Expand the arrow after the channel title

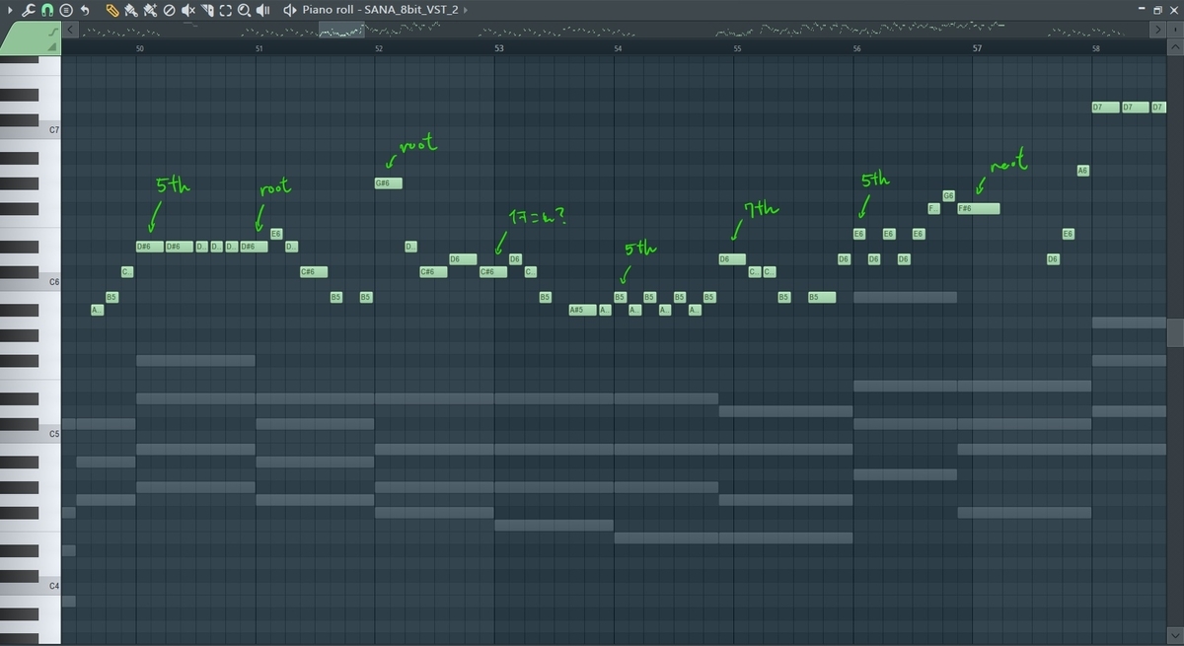(x=466, y=10)
